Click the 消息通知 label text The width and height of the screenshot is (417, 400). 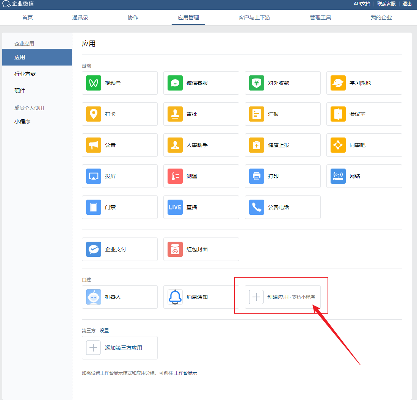click(197, 297)
